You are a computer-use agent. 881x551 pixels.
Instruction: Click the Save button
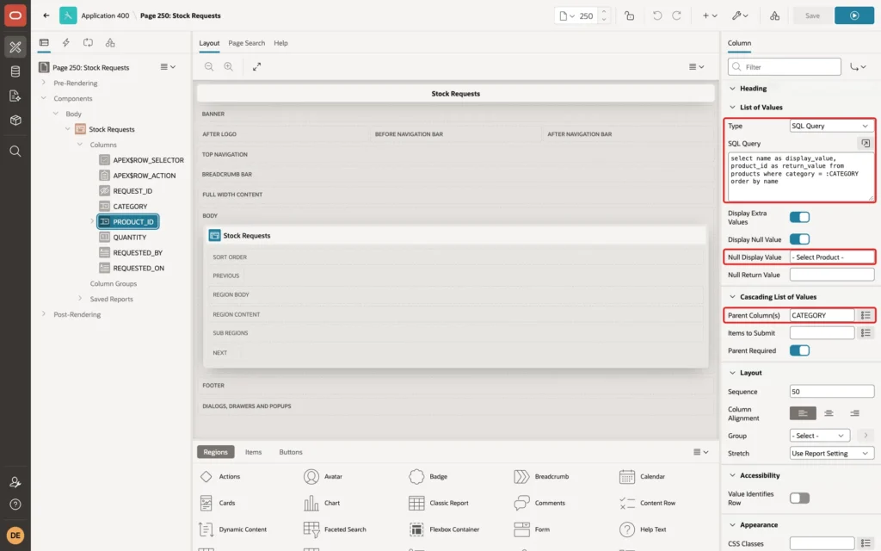click(812, 15)
